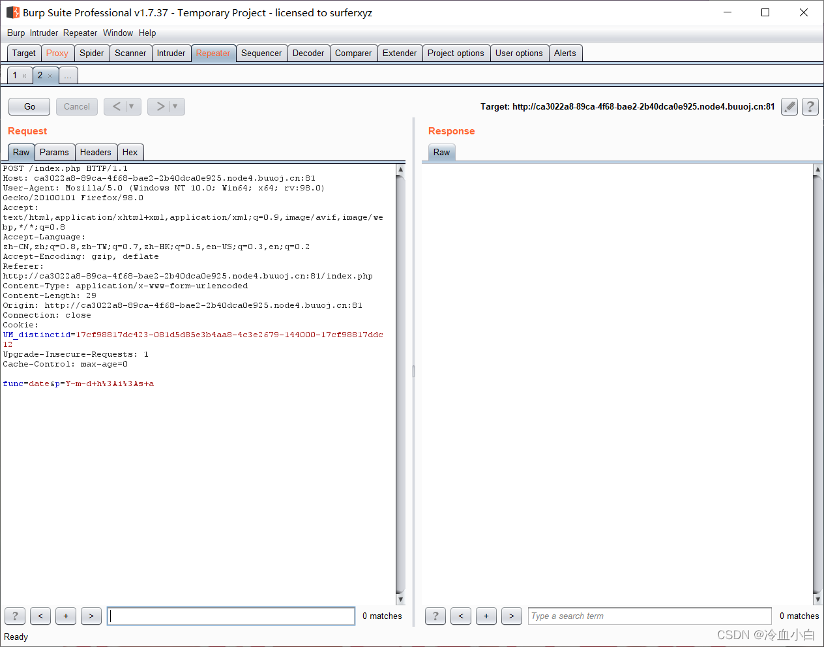Click the 'Upgrade-Insecure-Requests: 1' header line
The width and height of the screenshot is (824, 647).
point(76,354)
